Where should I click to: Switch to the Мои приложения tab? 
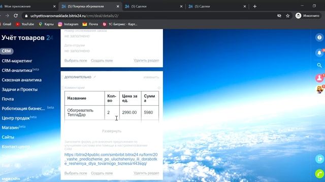[x=27, y=7]
